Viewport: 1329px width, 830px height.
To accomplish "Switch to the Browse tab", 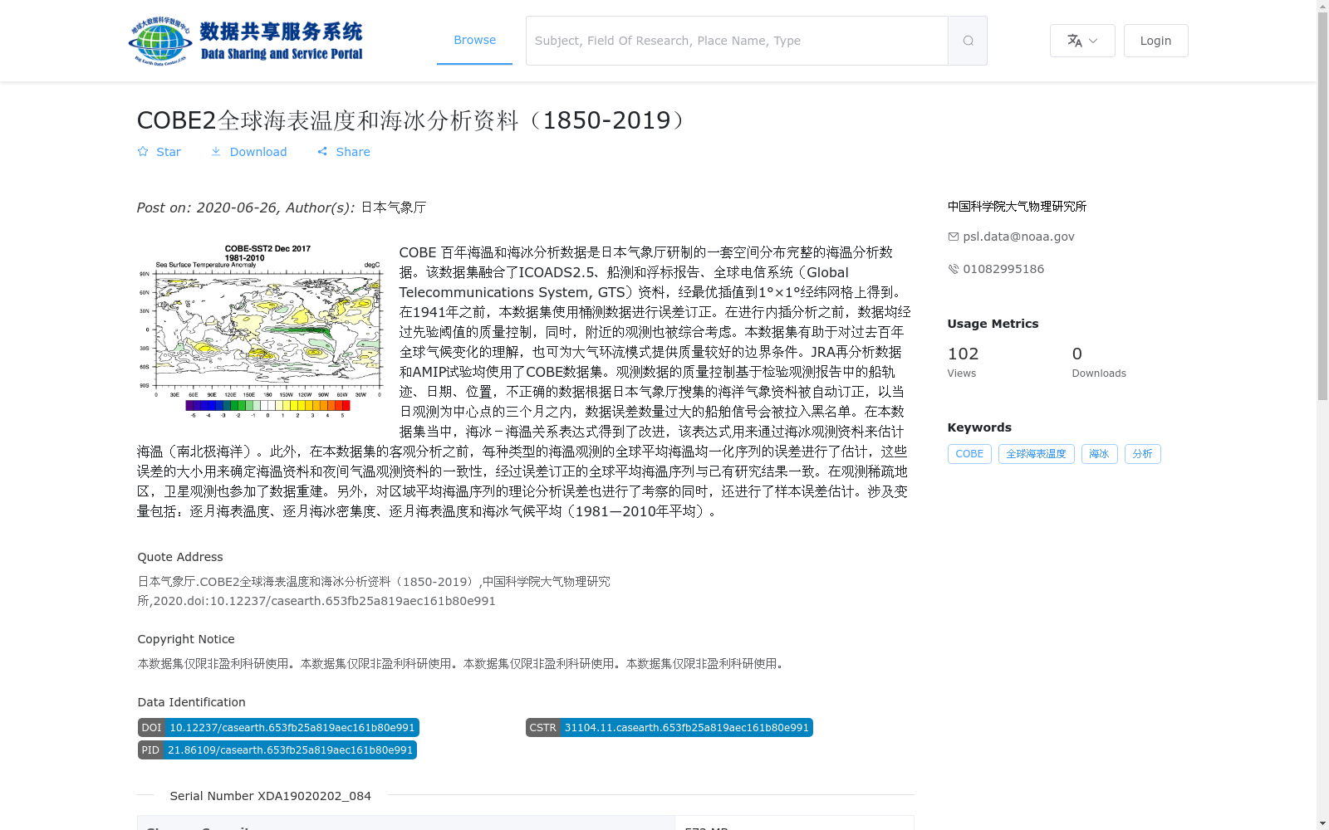I will pyautogui.click(x=474, y=40).
